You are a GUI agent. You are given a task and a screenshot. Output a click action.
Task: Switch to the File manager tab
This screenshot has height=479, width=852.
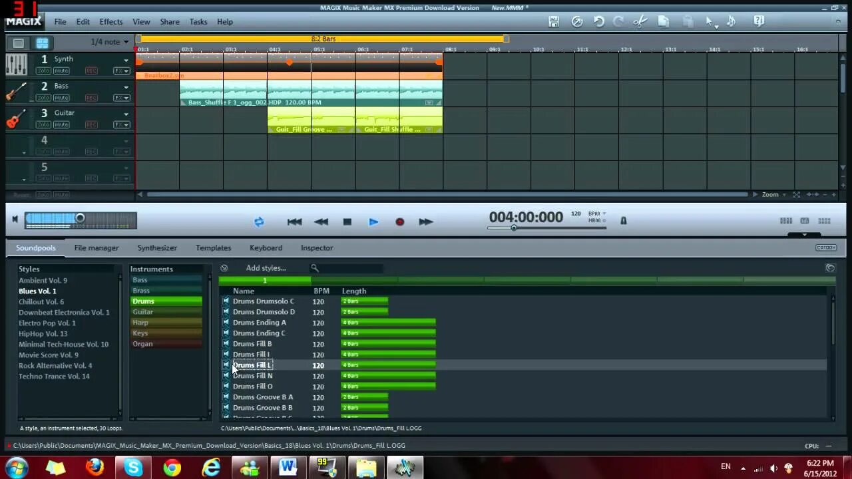[97, 247]
